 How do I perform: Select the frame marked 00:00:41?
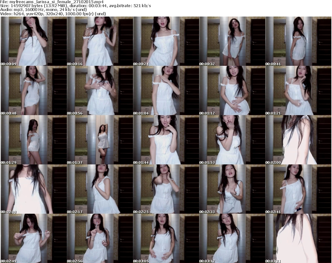pyautogui.click(x=298, y=41)
